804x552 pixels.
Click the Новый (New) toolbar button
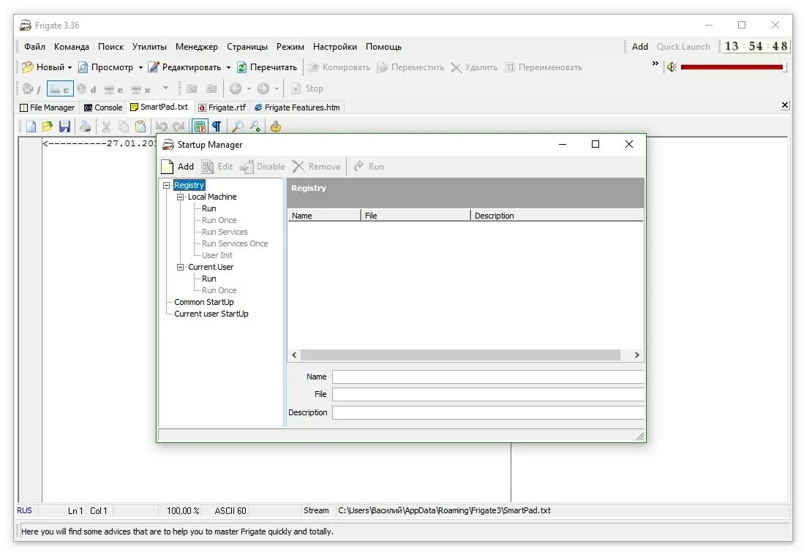(x=44, y=67)
